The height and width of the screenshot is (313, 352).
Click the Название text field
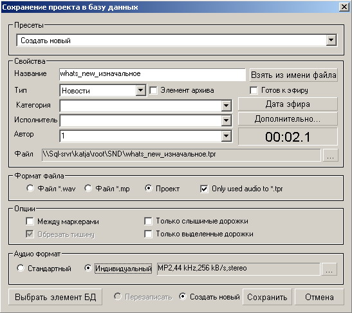point(153,74)
